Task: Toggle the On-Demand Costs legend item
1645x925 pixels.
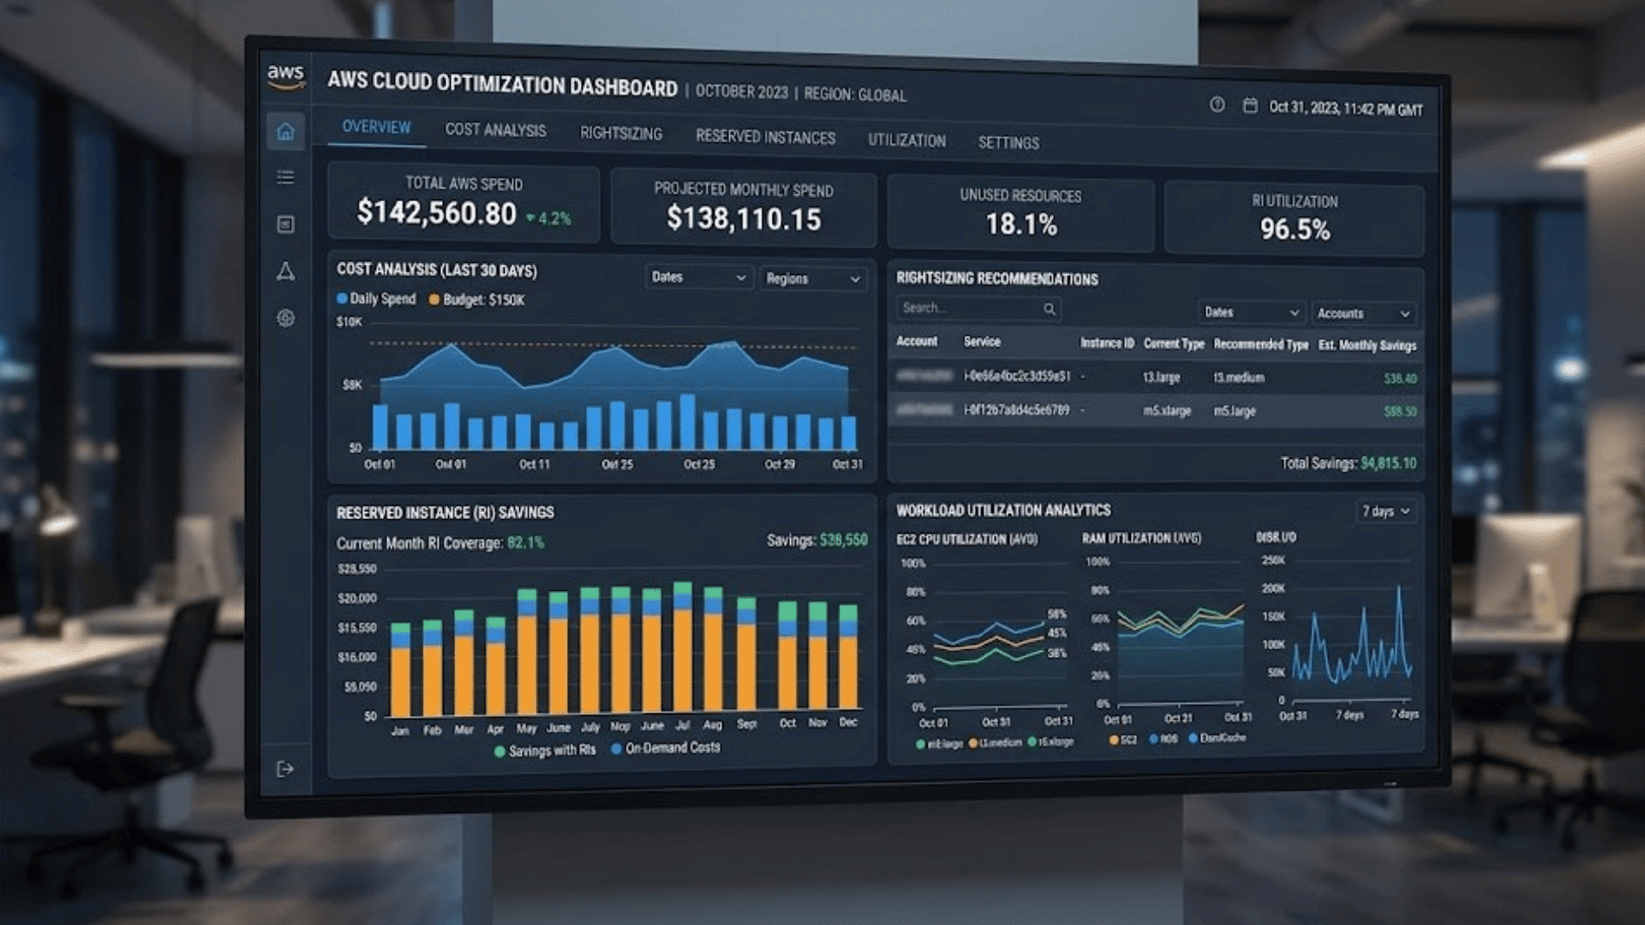Action: point(666,749)
